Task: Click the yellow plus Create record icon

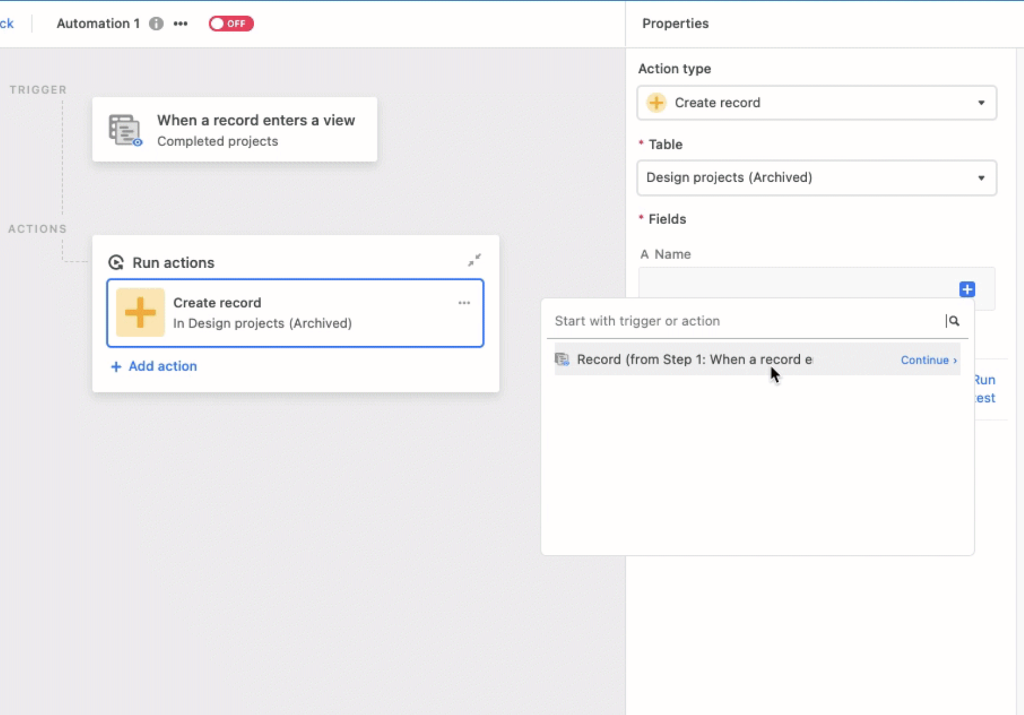Action: click(x=140, y=312)
